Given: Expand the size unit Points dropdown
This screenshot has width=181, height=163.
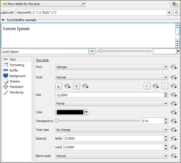Looking at the screenshot, I should pyautogui.click(x=112, y=103).
